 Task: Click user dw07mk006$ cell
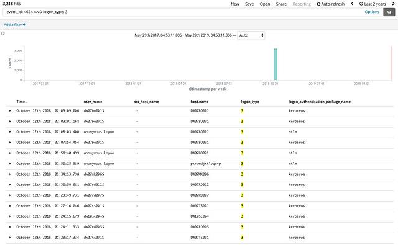click(x=94, y=174)
